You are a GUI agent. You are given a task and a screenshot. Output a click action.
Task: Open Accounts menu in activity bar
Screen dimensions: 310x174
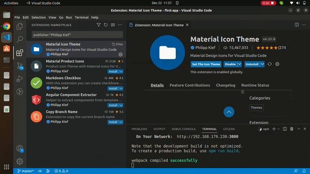point(19,148)
